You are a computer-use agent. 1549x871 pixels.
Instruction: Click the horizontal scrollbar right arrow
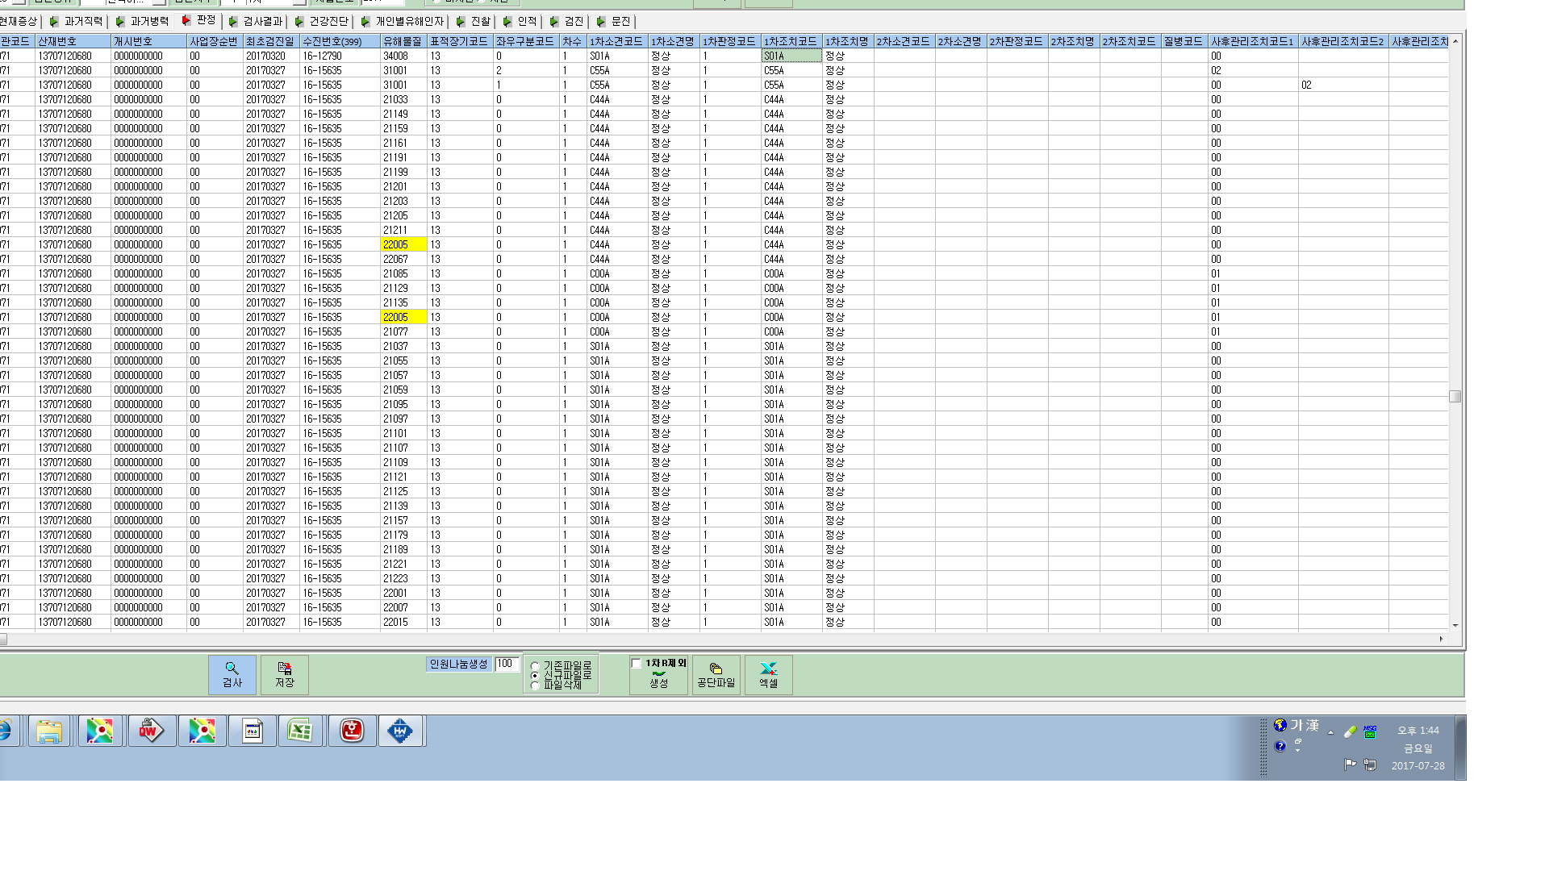point(1441,639)
